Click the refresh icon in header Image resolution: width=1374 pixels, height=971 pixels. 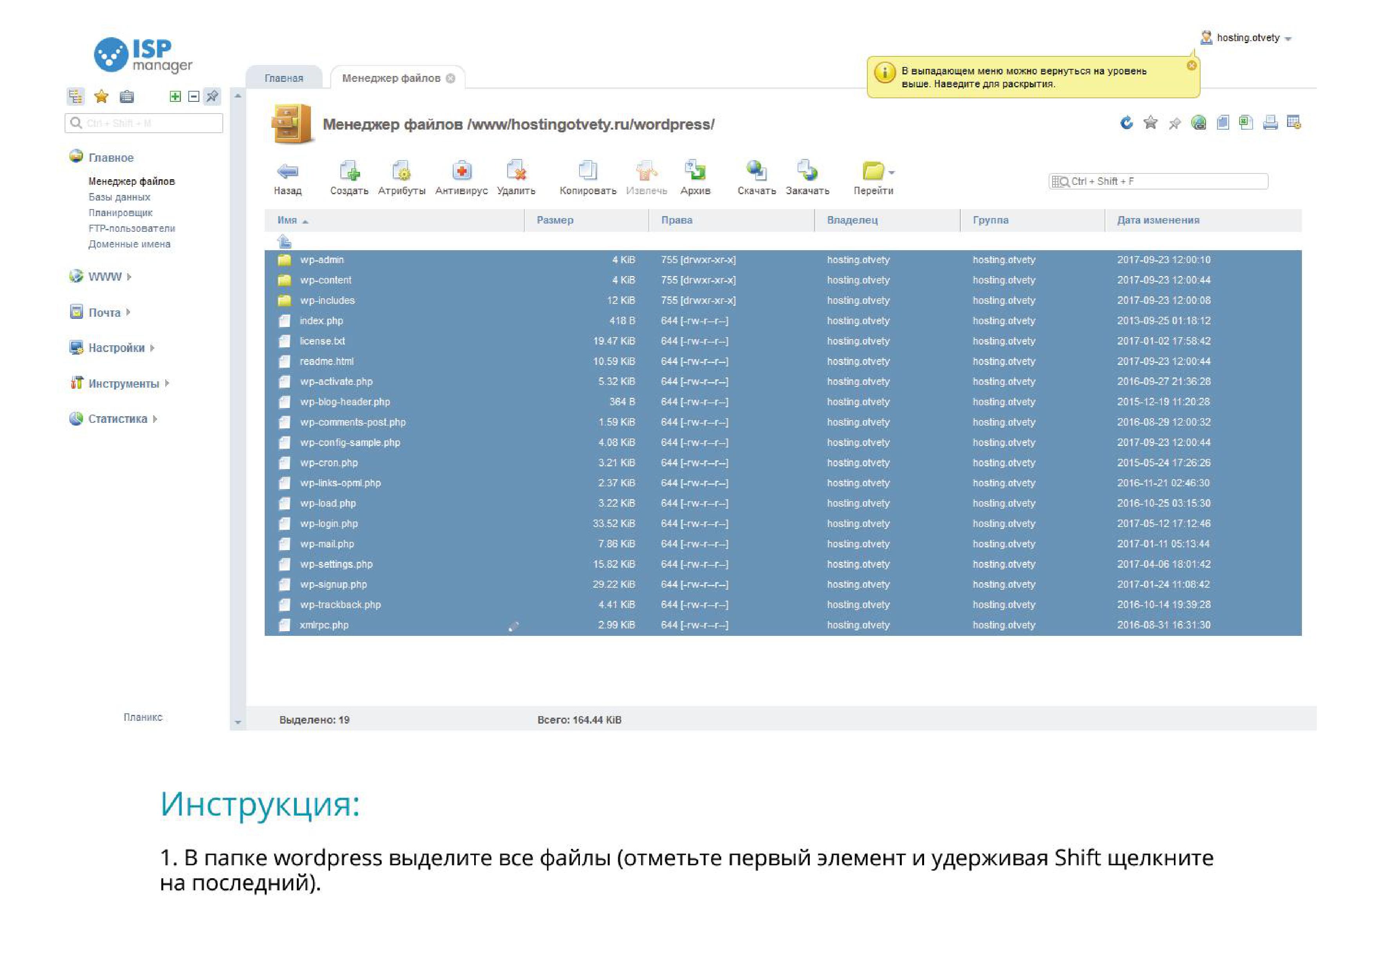[1126, 123]
